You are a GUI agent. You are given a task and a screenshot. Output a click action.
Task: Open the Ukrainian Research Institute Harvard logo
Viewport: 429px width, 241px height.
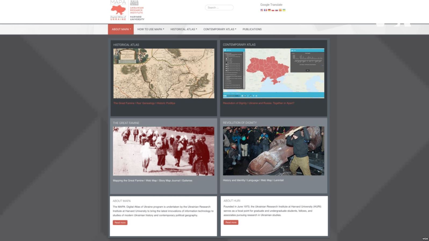[137, 11]
